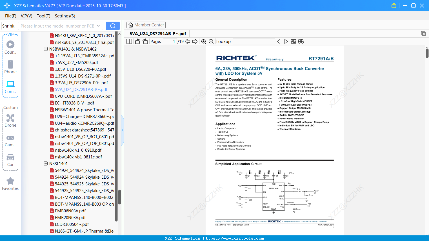Open nsbw140x_v1_0_0910.pdf file
The image size is (429, 241).
(x=78, y=150)
